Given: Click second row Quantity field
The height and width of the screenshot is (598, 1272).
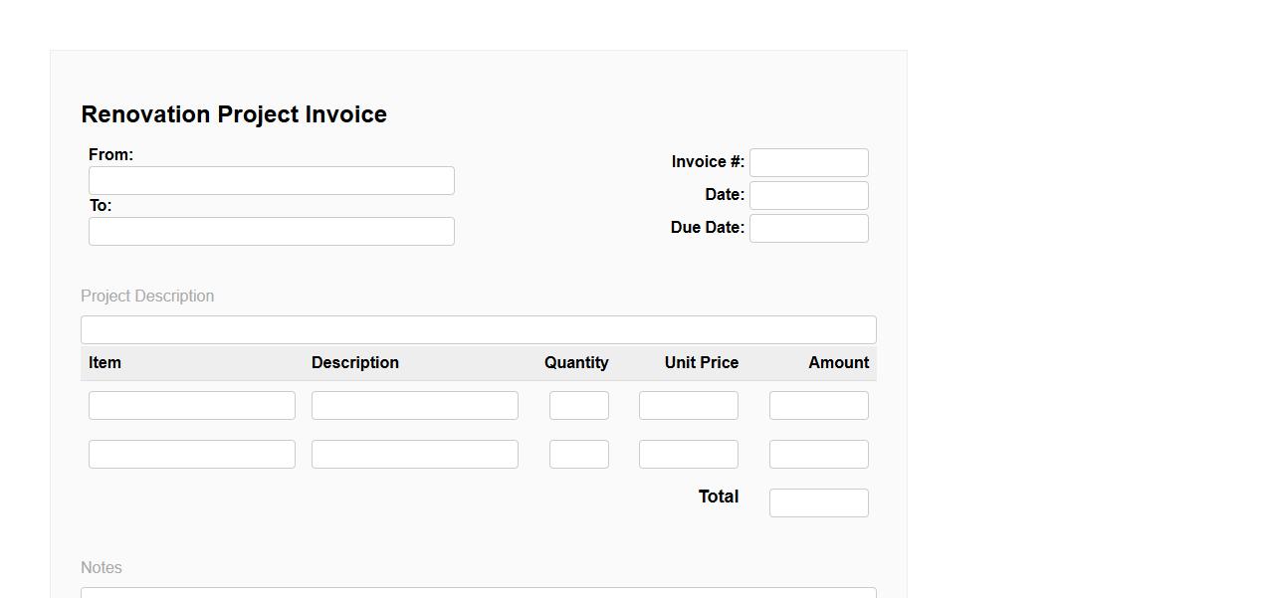Looking at the screenshot, I should click(579, 455).
